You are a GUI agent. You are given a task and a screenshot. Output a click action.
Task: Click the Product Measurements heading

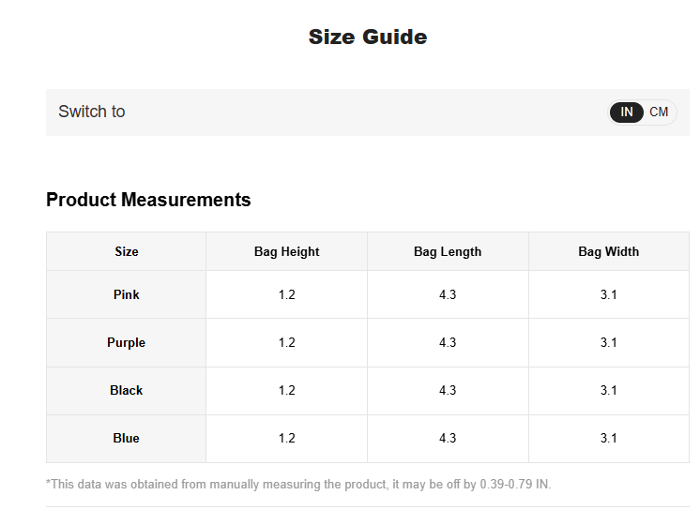pyautogui.click(x=148, y=200)
